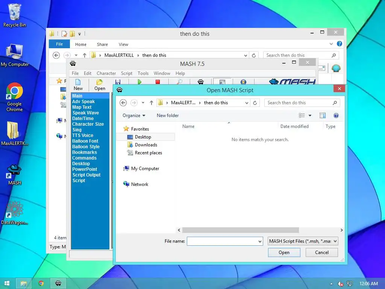Viewport: 385px width, 289px height.
Task: Go up one folder in the Open dialog
Action: click(152, 103)
